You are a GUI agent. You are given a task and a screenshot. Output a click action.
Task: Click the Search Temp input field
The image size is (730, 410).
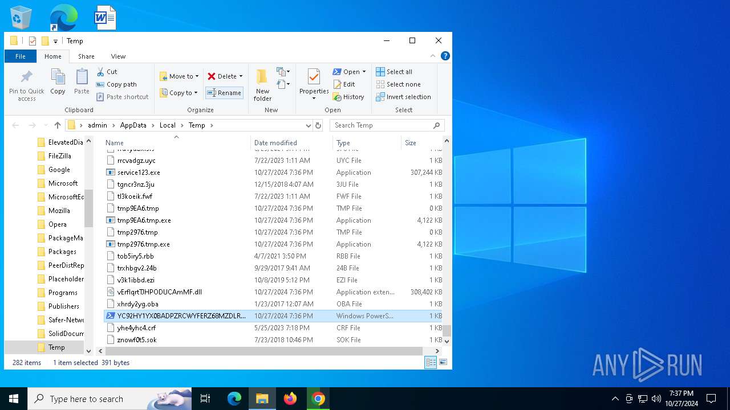(382, 125)
